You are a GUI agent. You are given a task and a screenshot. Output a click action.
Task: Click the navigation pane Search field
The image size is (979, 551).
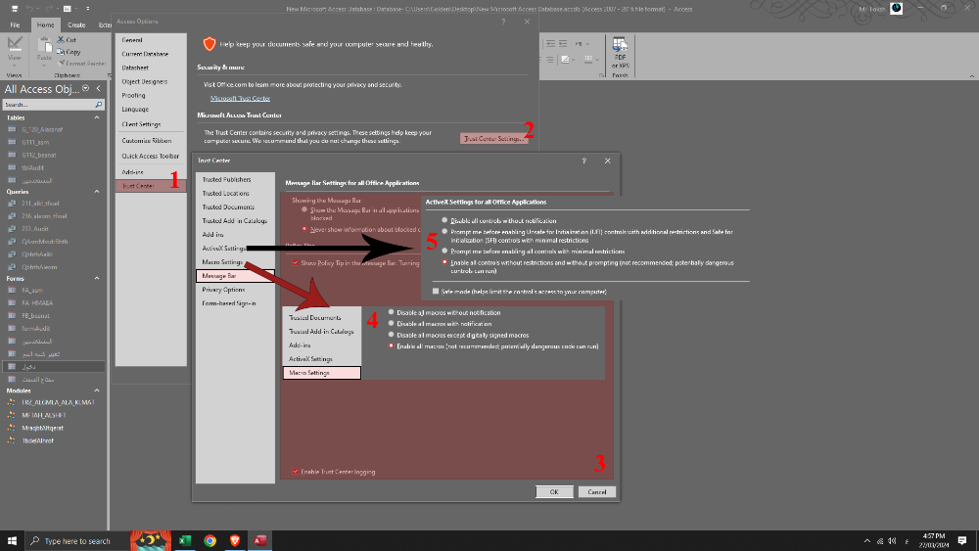pos(48,104)
